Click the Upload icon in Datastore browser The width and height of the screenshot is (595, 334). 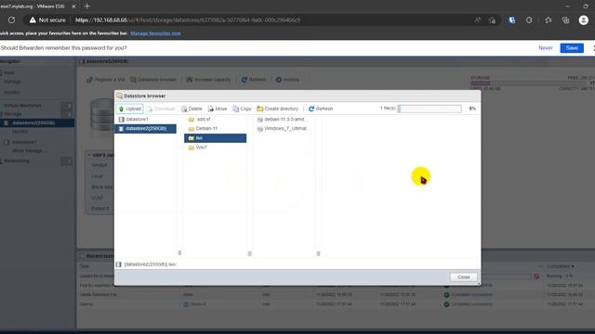pos(122,109)
